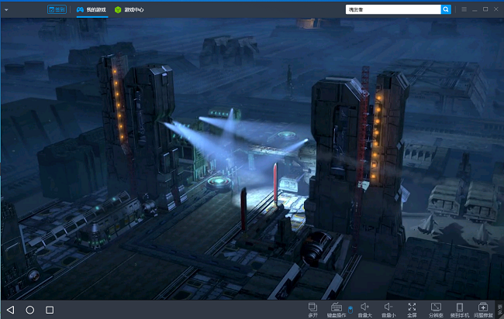This screenshot has width=504, height=319.
Task: Open 问题修复 problem repair tool
Action: 483,310
